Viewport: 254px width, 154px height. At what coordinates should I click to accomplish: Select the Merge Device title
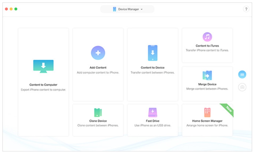[x=207, y=84]
